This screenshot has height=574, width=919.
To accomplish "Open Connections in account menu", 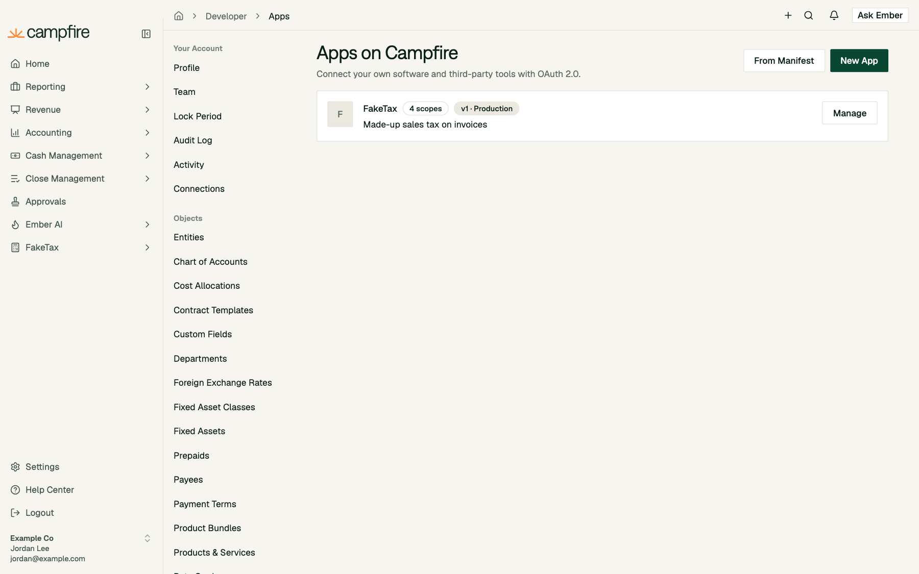I will point(199,189).
